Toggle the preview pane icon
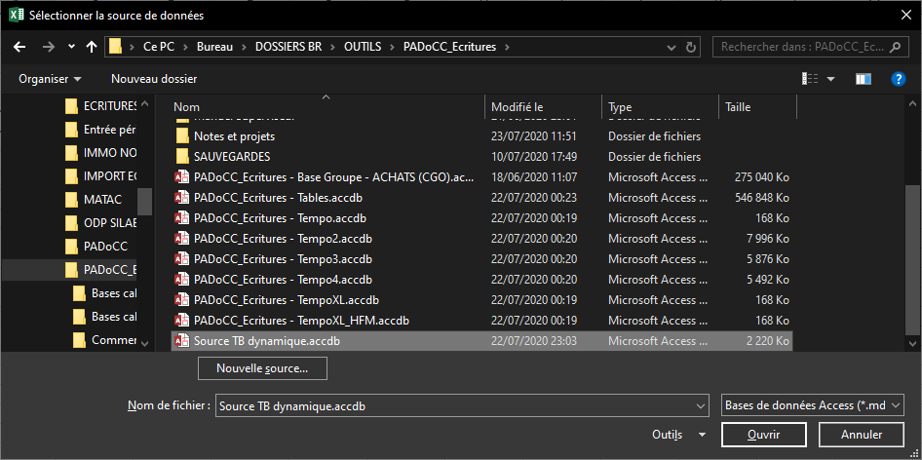 [864, 79]
